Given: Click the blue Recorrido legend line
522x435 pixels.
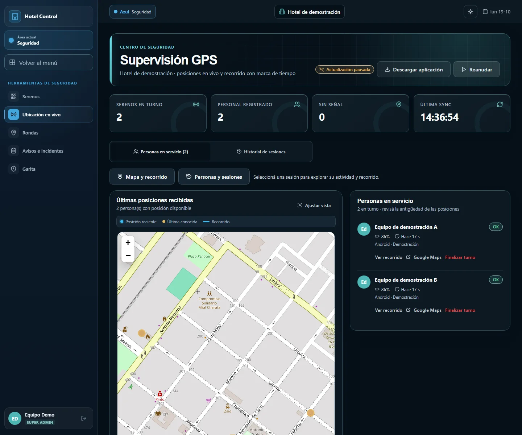Looking at the screenshot, I should tap(206, 221).
